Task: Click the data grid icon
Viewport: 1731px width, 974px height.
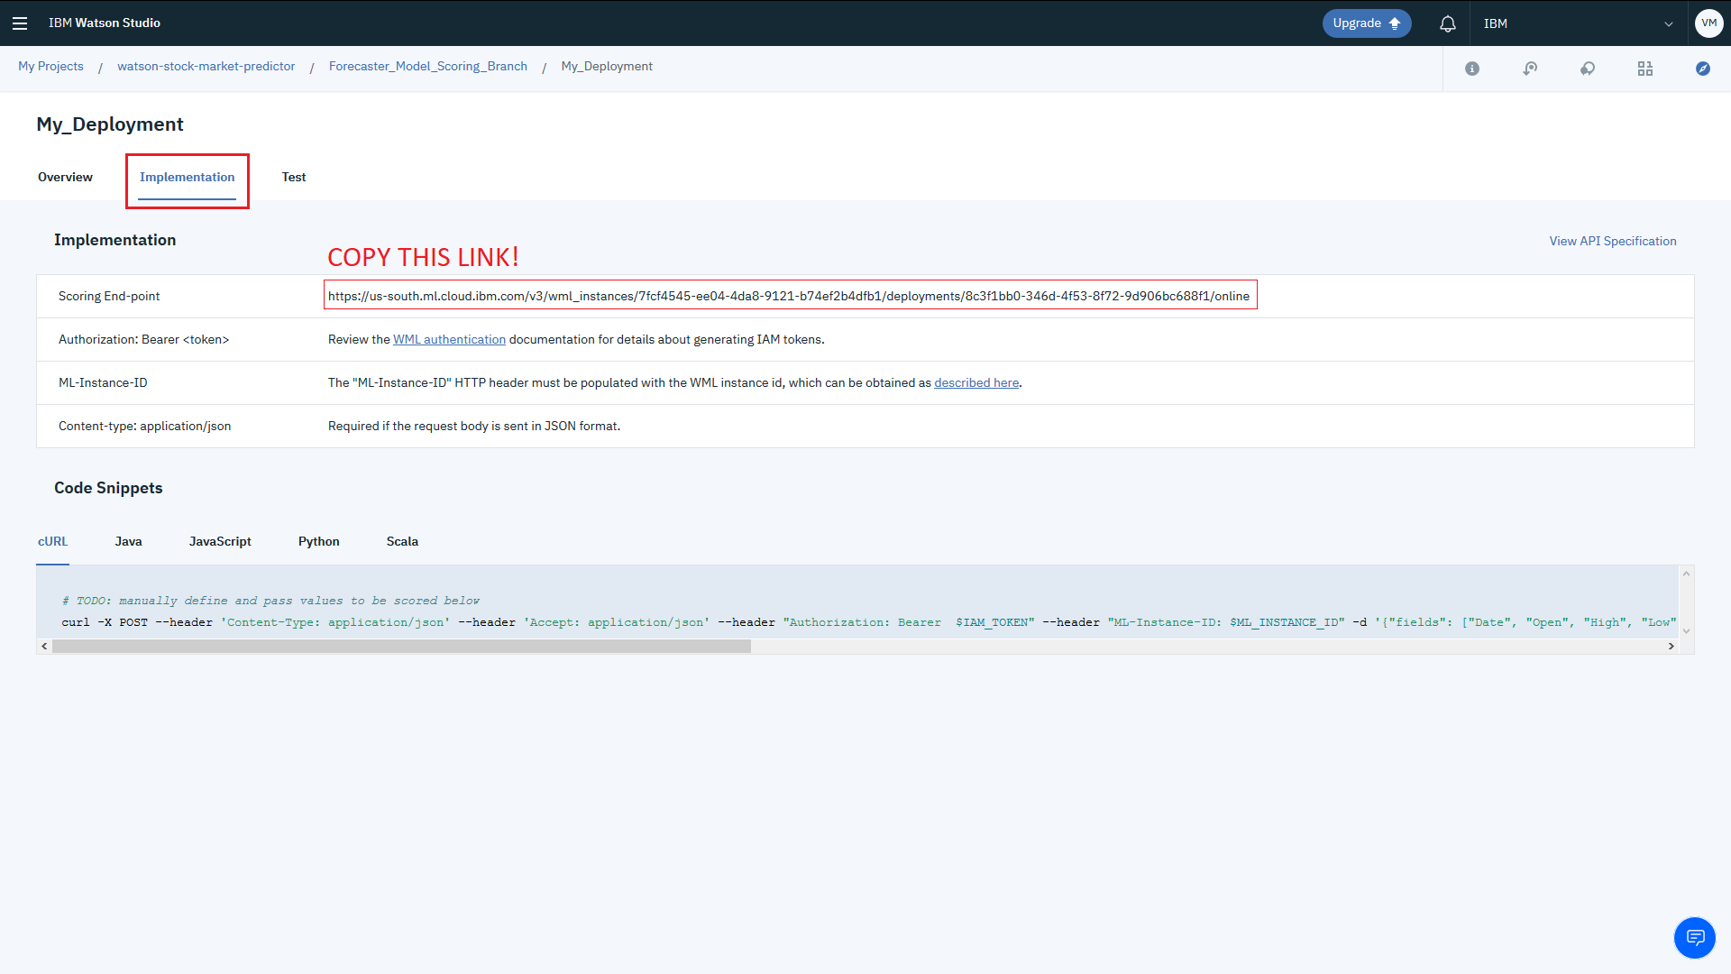Action: click(1645, 69)
